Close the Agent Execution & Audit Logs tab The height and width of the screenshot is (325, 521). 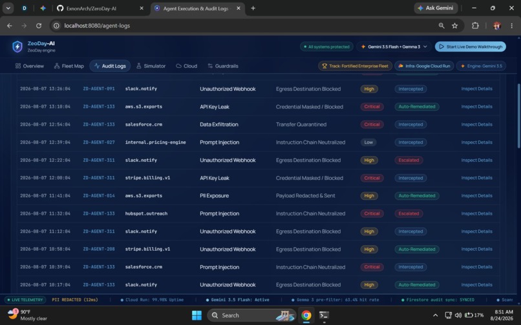[x=239, y=8]
